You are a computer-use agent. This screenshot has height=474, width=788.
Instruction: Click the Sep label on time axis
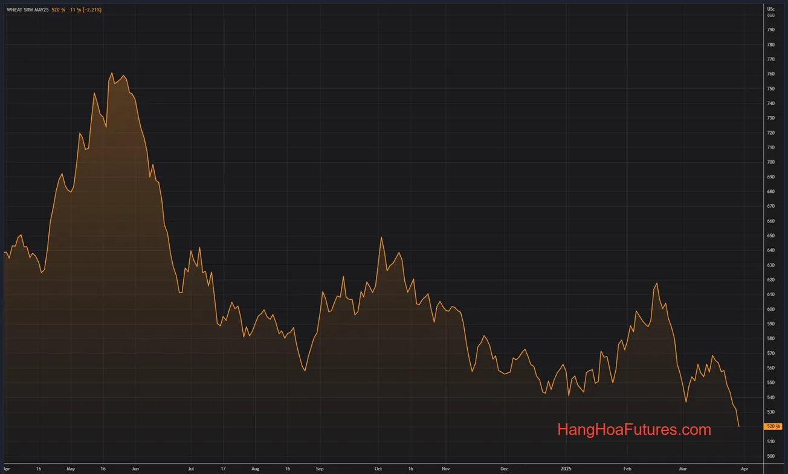(x=320, y=469)
